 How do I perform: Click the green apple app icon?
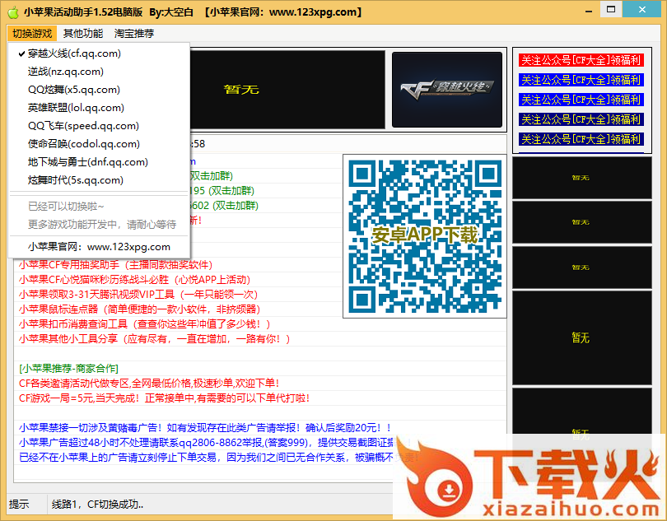(13, 12)
